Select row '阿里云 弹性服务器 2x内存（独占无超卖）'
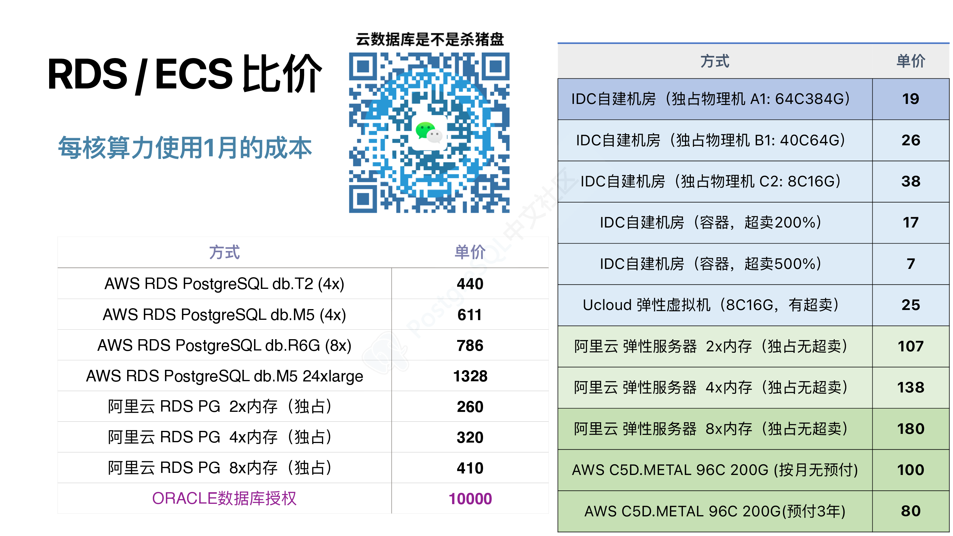 coord(753,346)
